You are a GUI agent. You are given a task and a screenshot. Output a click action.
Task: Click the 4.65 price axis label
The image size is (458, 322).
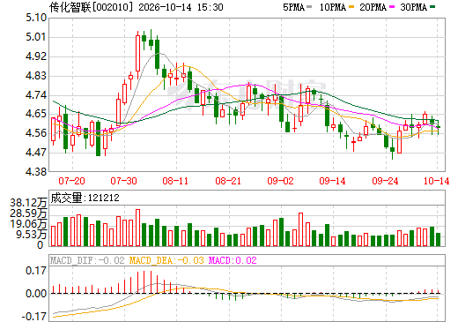pyautogui.click(x=36, y=114)
